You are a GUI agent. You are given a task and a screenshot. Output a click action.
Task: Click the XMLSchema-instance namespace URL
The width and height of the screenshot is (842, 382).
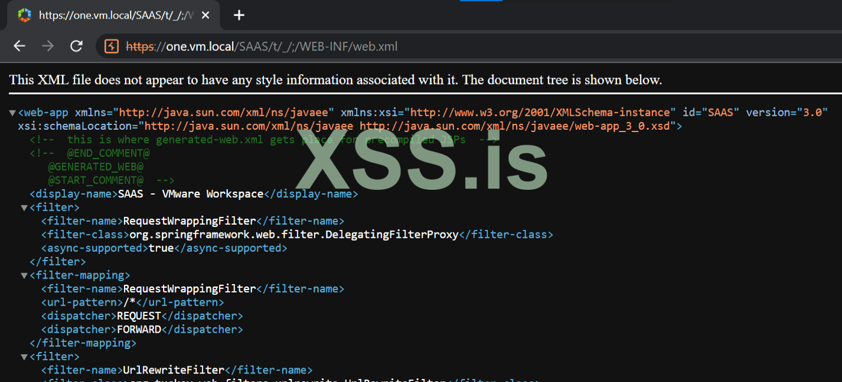pos(541,112)
